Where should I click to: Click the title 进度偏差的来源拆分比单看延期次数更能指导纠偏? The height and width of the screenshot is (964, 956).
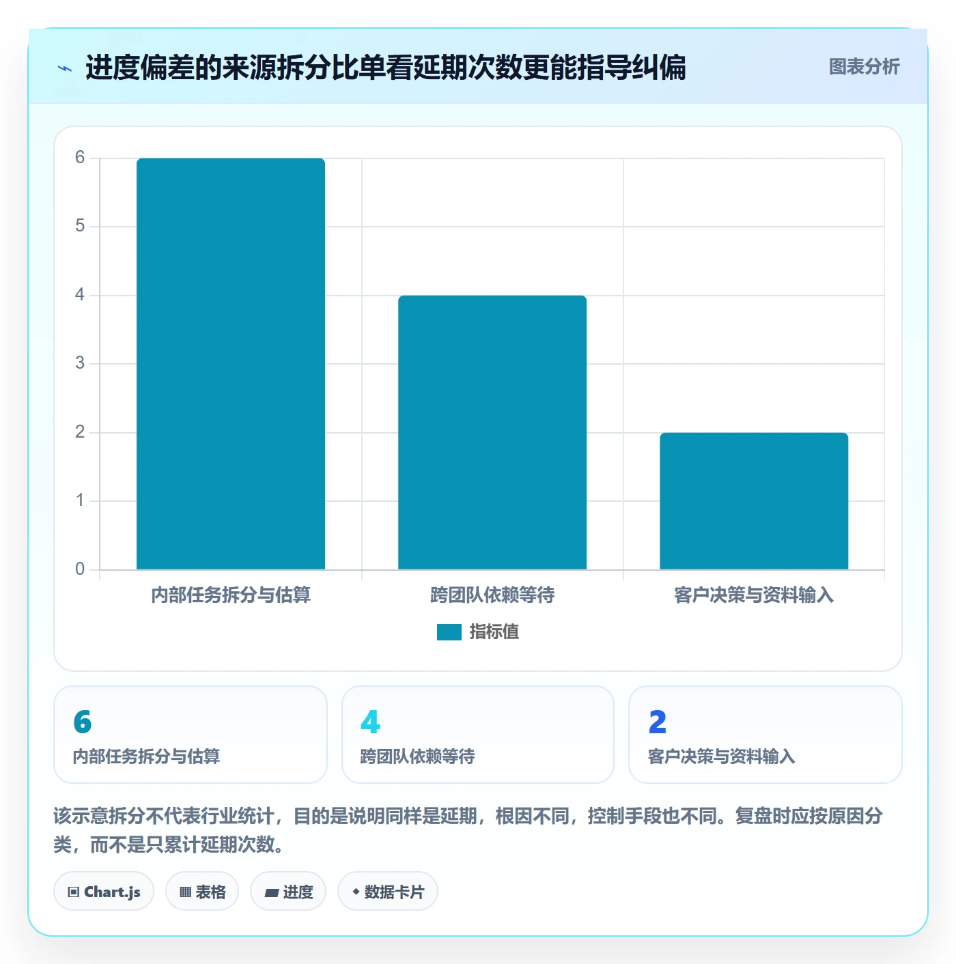coord(386,68)
